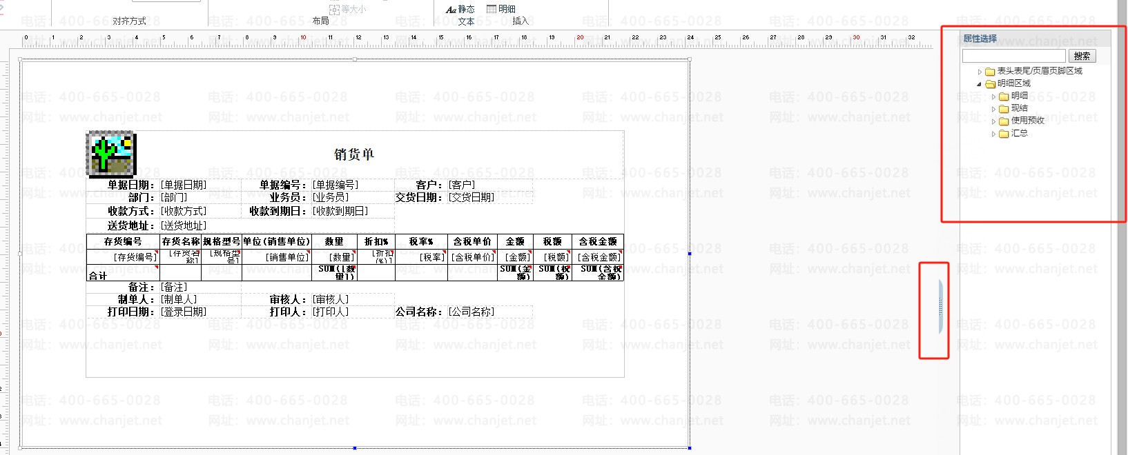Click the 表头表尾/页眉页脚区域 folder icon
This screenshot has height=455, width=1128.
coord(990,72)
